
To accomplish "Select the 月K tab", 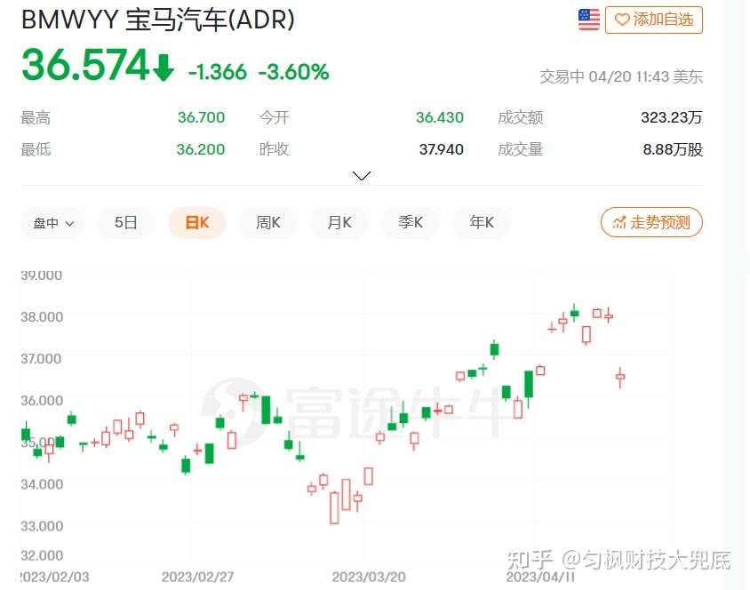I will 339,223.
